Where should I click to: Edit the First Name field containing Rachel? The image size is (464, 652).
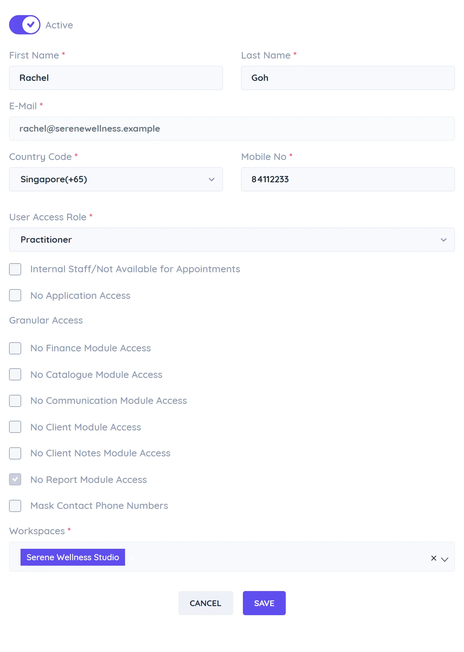[116, 78]
